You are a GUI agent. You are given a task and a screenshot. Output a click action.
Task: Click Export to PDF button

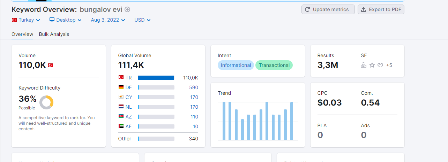[381, 9]
